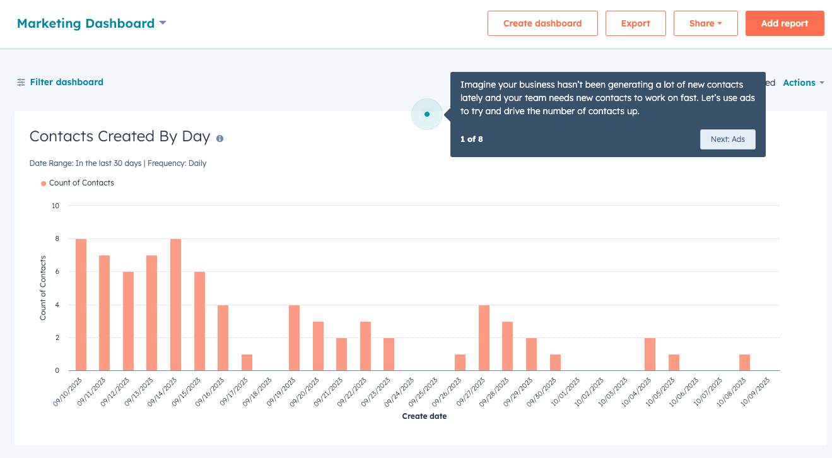Image resolution: width=832 pixels, height=458 pixels.
Task: Click the 09/14/2023 bar in the chart
Action: (175, 305)
